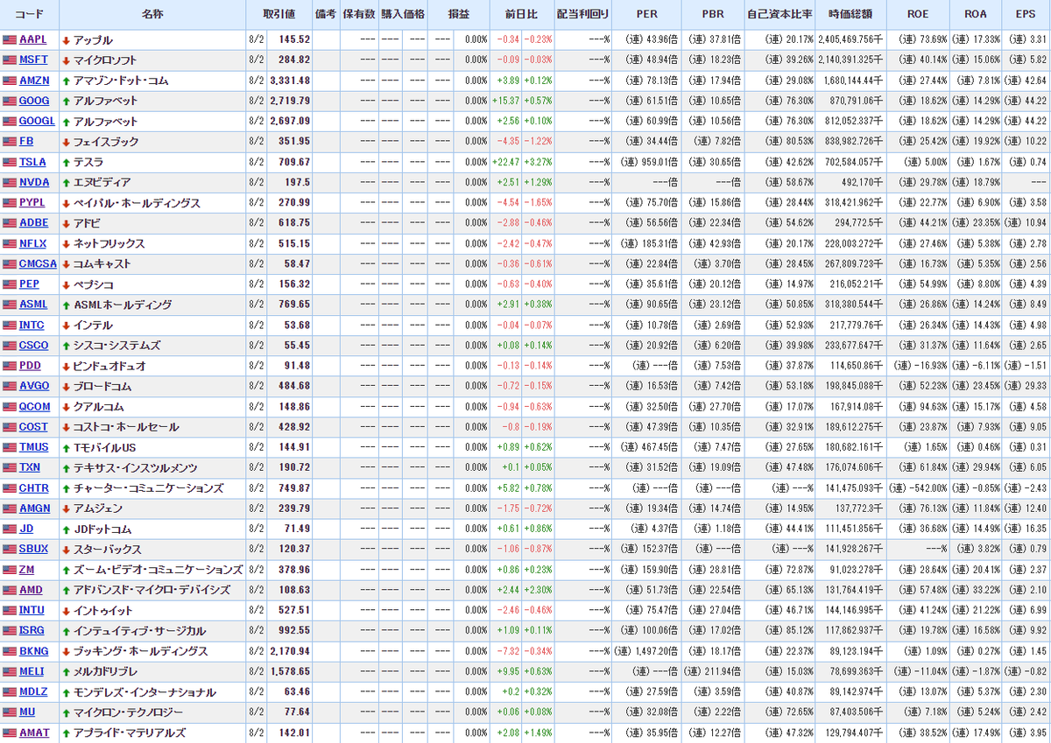Click the FB ticker link
The image size is (1051, 743).
point(26,142)
